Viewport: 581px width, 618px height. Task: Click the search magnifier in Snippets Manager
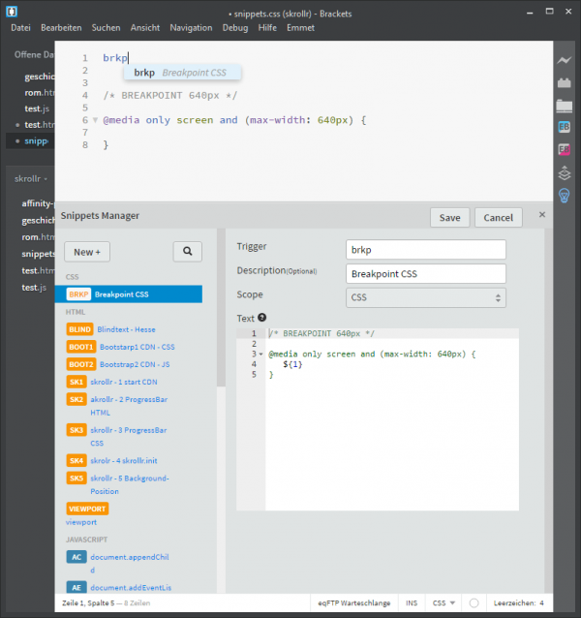[x=188, y=252]
